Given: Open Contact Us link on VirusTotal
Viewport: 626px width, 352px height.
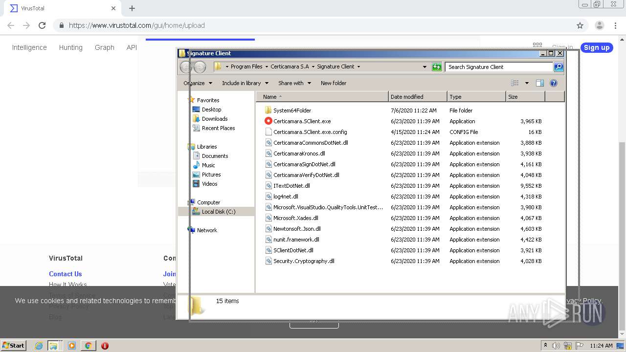Looking at the screenshot, I should click(65, 274).
